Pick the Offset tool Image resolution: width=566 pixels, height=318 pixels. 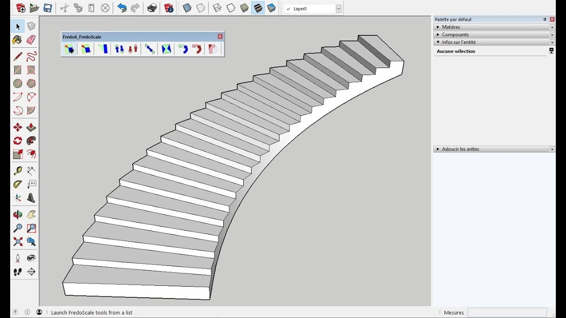pos(31,154)
